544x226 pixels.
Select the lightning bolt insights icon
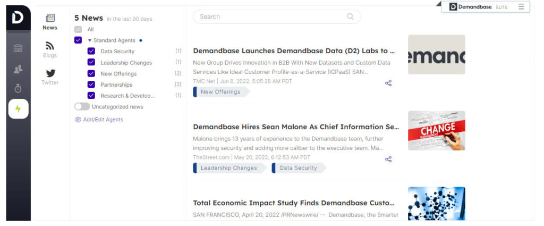click(18, 109)
